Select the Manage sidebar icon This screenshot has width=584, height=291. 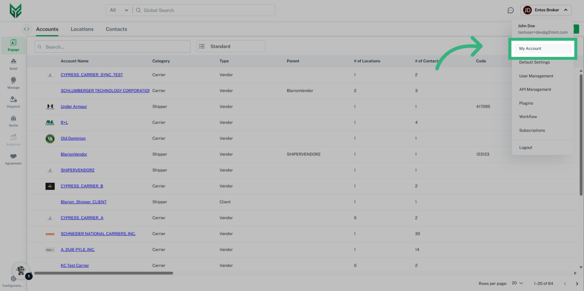[13, 83]
